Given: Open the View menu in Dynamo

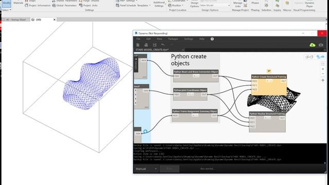Looking at the screenshot, I should pos(159,39).
